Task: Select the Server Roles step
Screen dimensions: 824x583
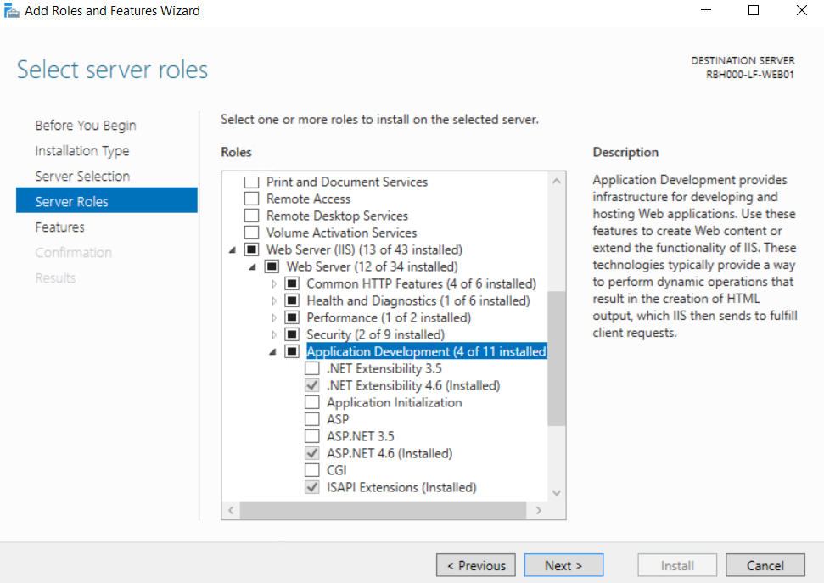Action: (x=107, y=200)
